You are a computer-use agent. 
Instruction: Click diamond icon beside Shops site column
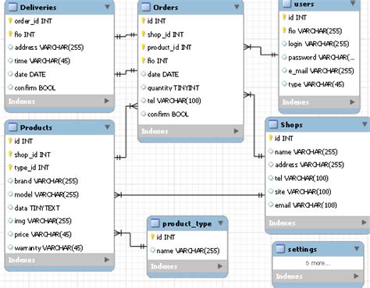(x=271, y=191)
